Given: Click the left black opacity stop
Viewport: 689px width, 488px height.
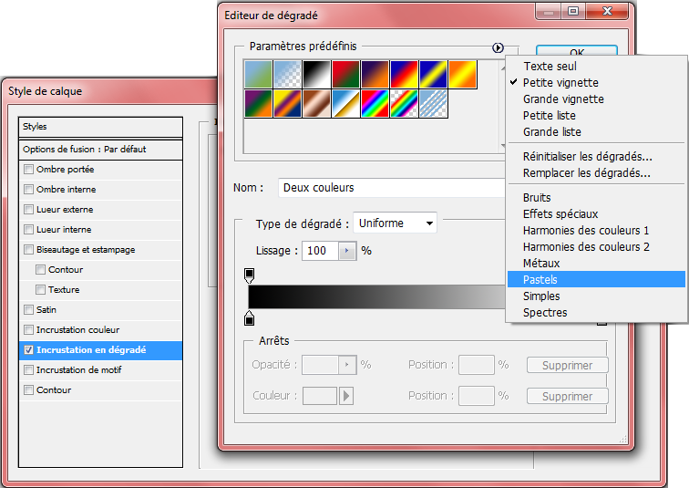Looking at the screenshot, I should click(250, 275).
